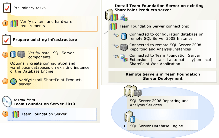Image resolution: width=219 pixels, height=138 pixels.
Task: Click the document globe icon under the install heading
Action: click(124, 17)
